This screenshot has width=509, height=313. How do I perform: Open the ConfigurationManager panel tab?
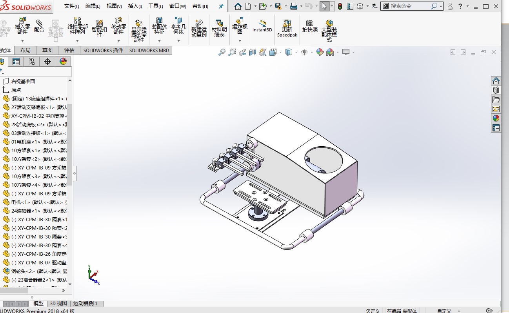tap(31, 62)
